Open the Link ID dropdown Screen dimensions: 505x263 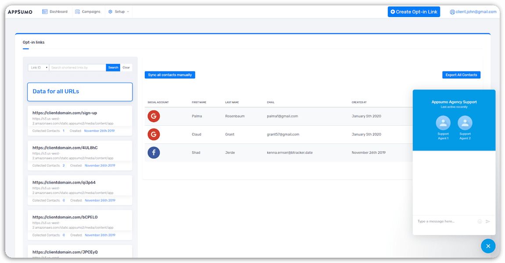coord(39,68)
